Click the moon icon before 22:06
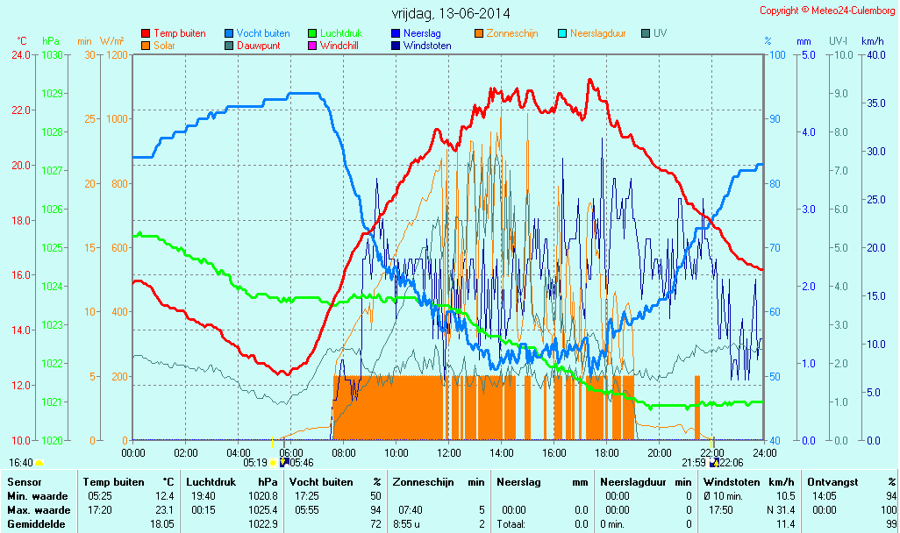 coord(714,462)
